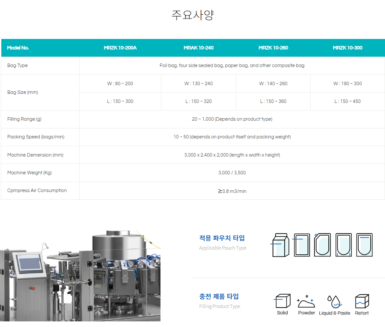Click the L : 150 ~ 300 cell
The image size is (385, 327).
(x=120, y=101)
